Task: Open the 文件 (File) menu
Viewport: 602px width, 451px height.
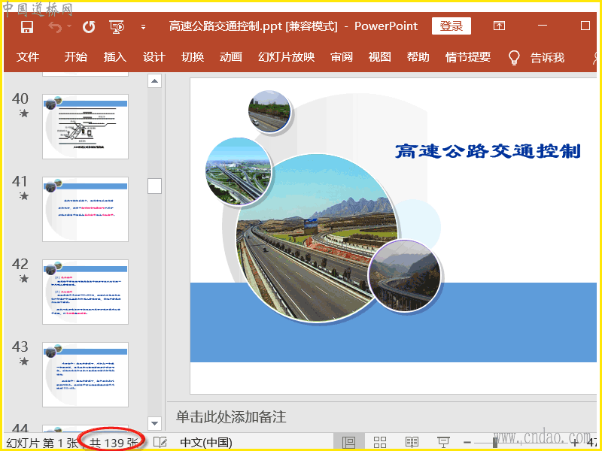Action: (28, 57)
